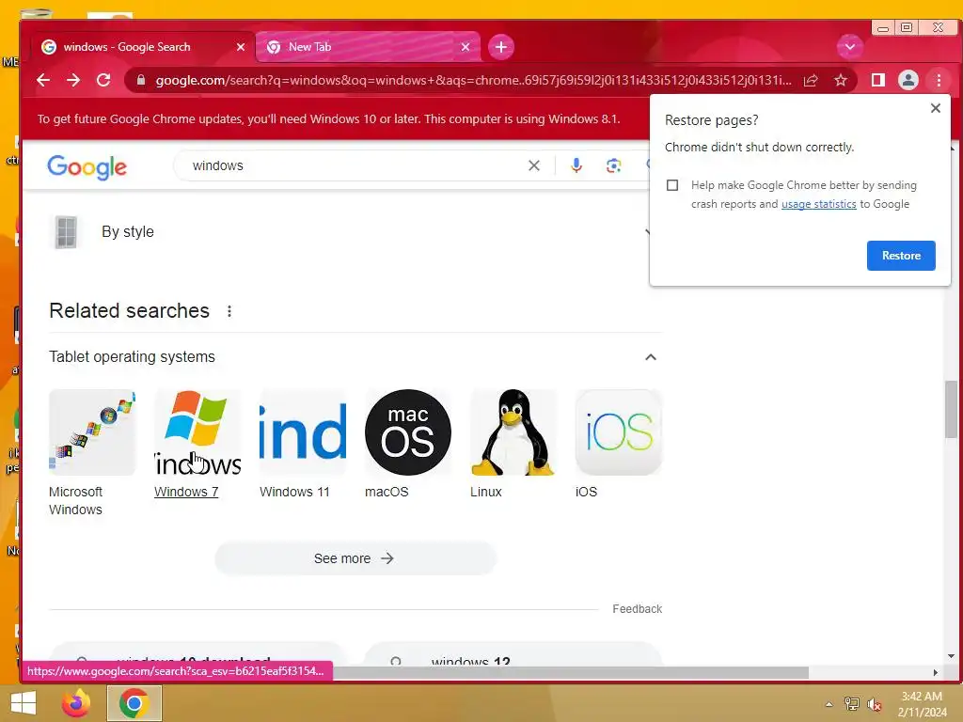Screen dimensions: 963x722
Task: Click the 'windows 12' suggestion chip
Action: (513, 655)
